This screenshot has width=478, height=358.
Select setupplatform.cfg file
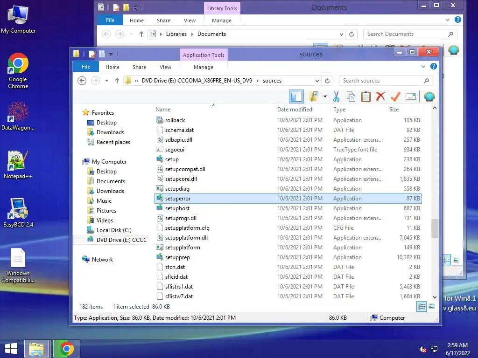click(288, 228)
